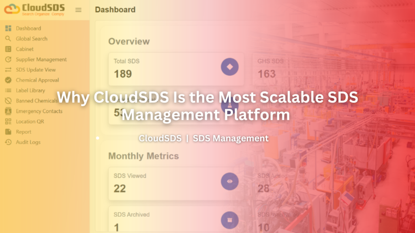Open the Label Library item
The height and width of the screenshot is (233, 415).
(x=30, y=90)
